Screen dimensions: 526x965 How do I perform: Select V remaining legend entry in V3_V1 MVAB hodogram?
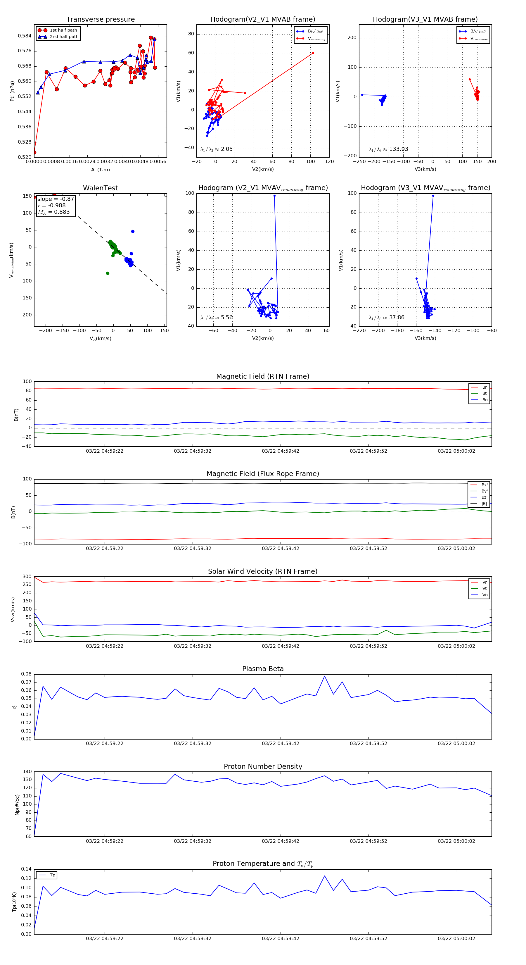[x=473, y=39]
